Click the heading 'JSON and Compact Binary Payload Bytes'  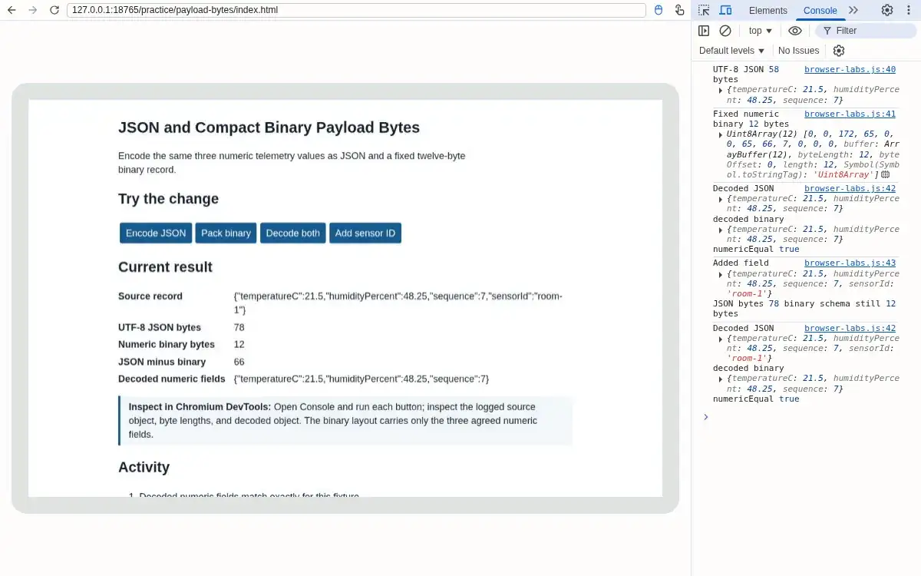[x=269, y=127]
